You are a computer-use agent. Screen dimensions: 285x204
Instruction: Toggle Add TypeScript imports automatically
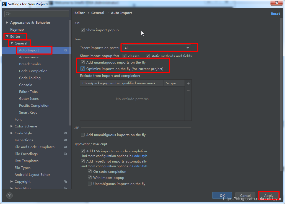click(83, 161)
